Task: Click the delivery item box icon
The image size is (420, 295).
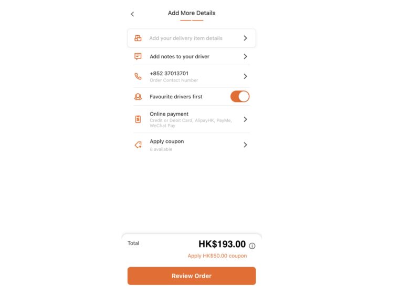Action: point(138,38)
